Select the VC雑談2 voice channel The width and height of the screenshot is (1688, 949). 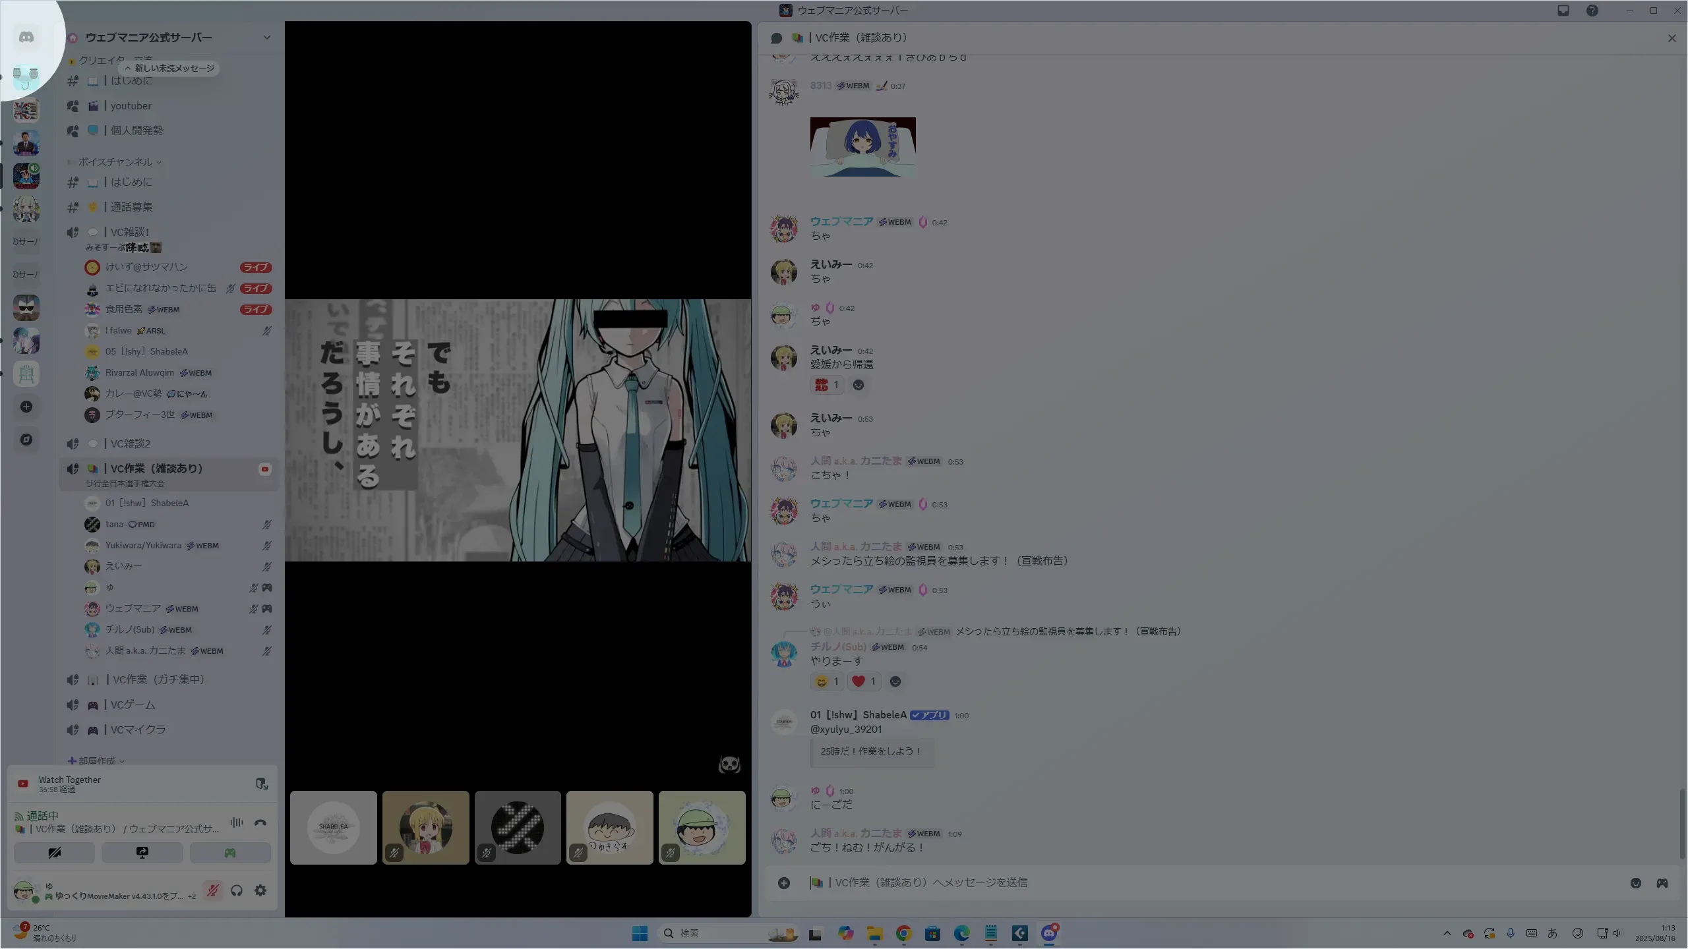pos(131,444)
